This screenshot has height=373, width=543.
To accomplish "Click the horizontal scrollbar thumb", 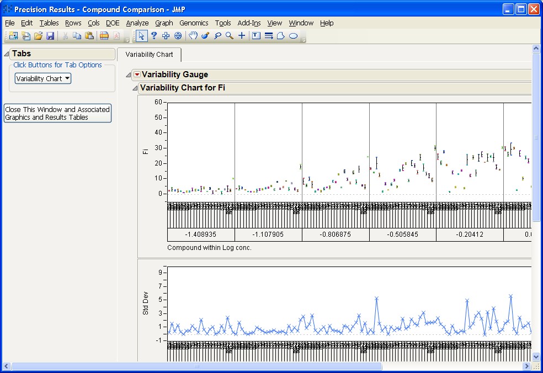I will click(196, 366).
